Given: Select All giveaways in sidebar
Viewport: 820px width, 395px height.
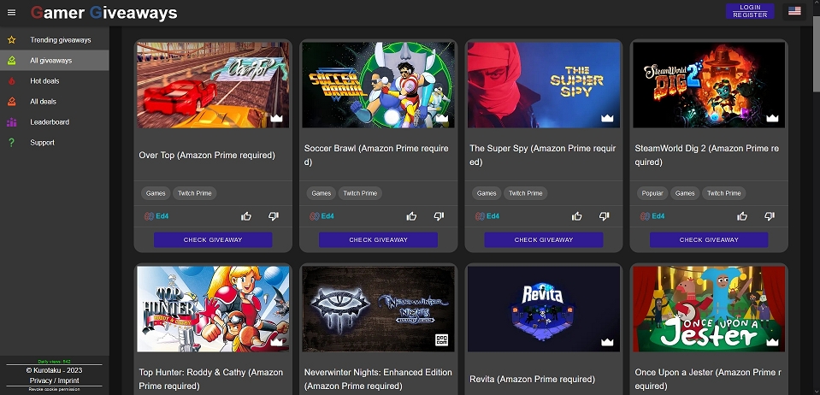Looking at the screenshot, I should 55,61.
